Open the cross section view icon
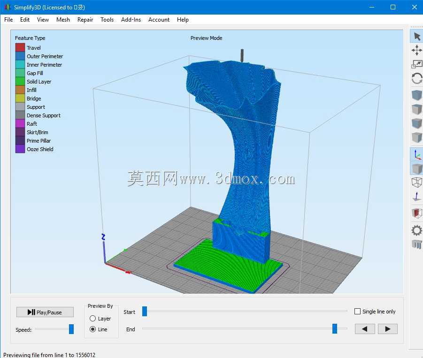Viewport: 423px width, 358px height. tap(417, 213)
